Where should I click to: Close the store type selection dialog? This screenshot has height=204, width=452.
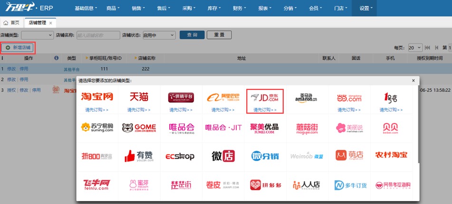coord(414,80)
